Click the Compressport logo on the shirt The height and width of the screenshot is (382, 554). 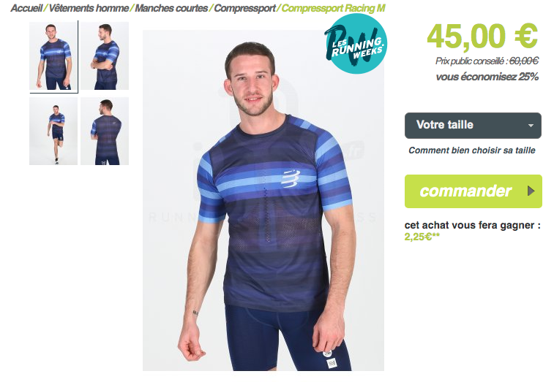point(291,178)
